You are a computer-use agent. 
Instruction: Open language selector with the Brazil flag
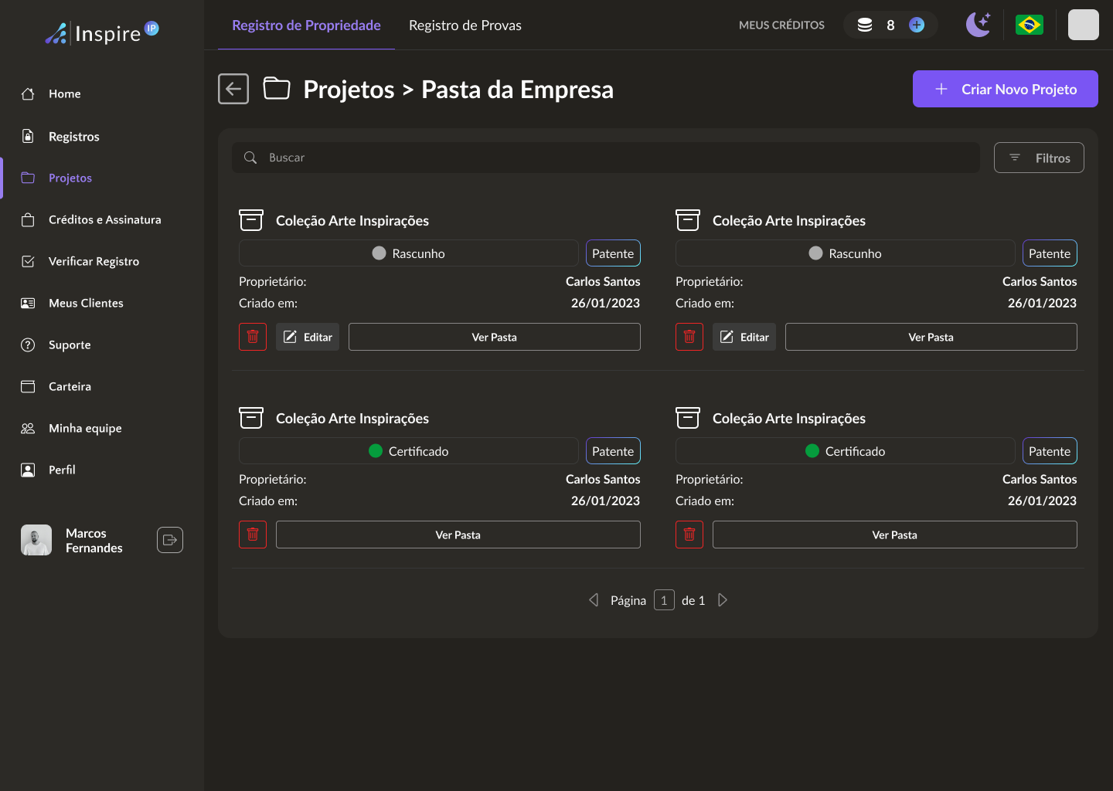point(1029,25)
